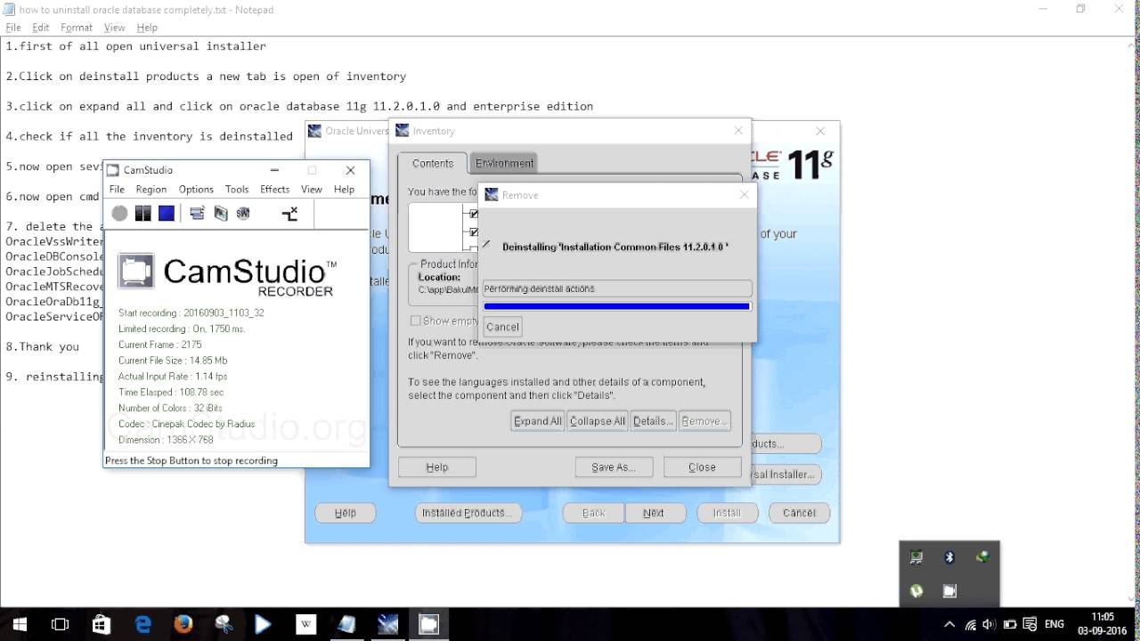The width and height of the screenshot is (1140, 641).
Task: Open CamStudio Effects menu
Action: (x=274, y=190)
